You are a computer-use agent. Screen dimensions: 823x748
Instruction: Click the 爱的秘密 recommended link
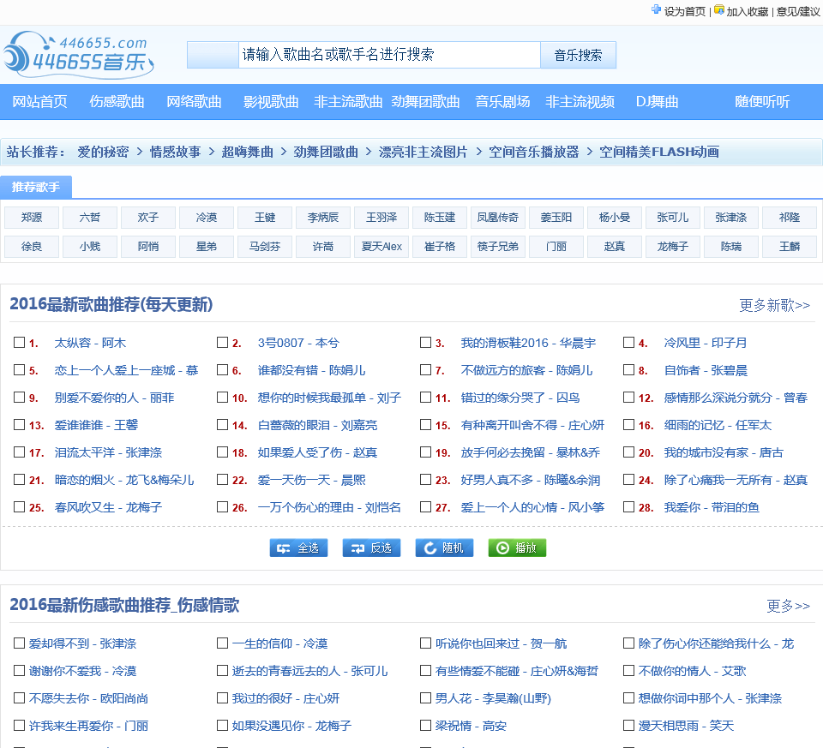103,153
